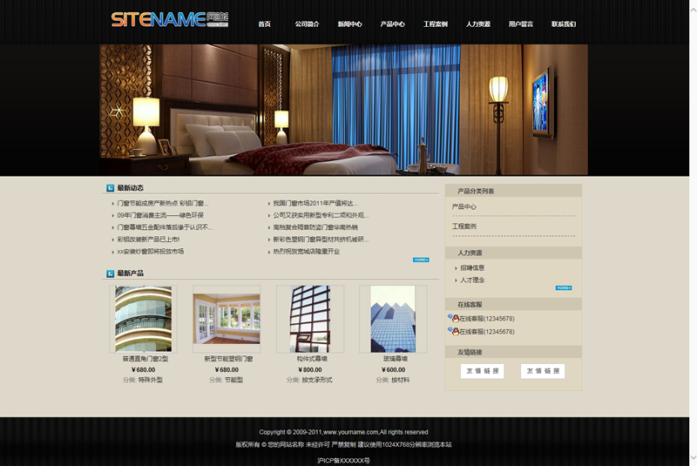Go to 公司简介 in the top navigation
Viewport: 697px width, 466px height.
point(307,24)
